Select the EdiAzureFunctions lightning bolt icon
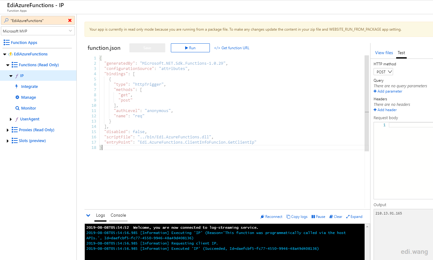The height and width of the screenshot is (260, 433). click(11, 54)
